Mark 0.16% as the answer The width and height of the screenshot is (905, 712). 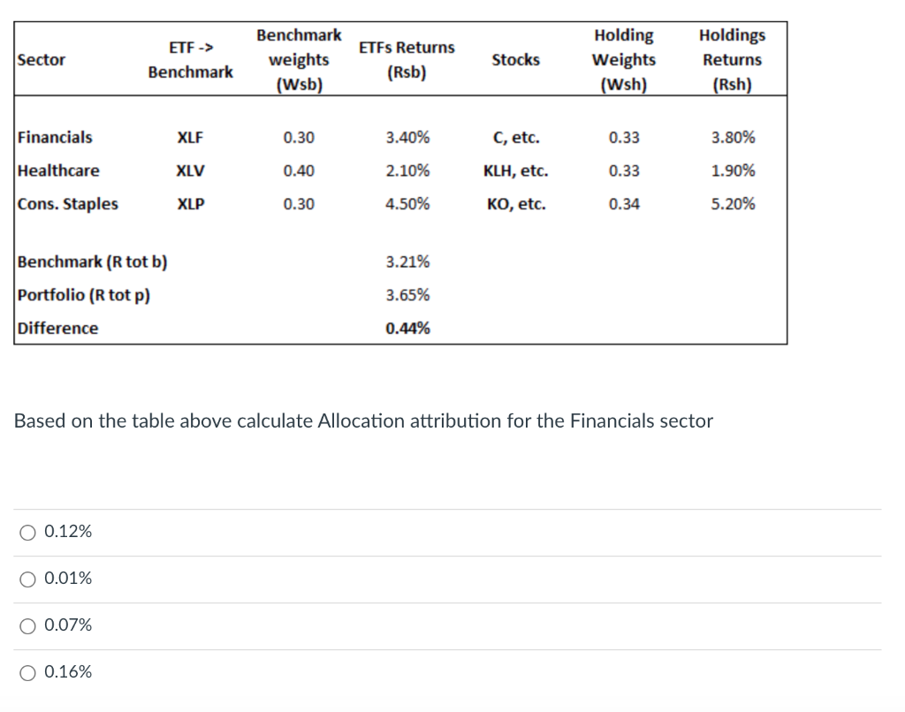click(27, 672)
